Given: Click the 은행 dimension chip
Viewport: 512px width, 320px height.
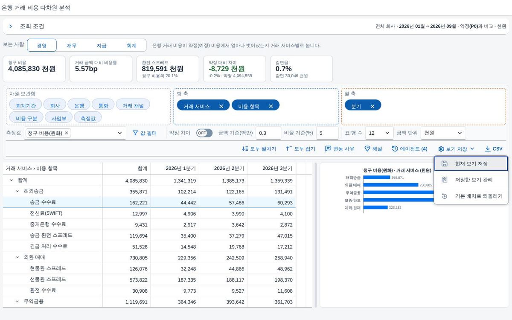Looking at the screenshot, I should pos(79,105).
